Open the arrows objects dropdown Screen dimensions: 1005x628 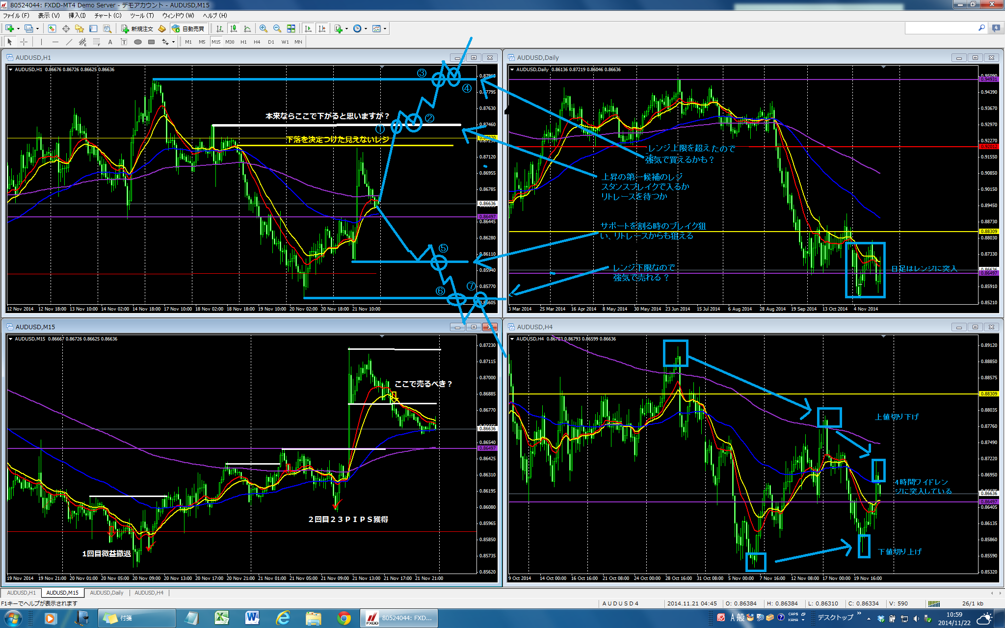(x=173, y=42)
